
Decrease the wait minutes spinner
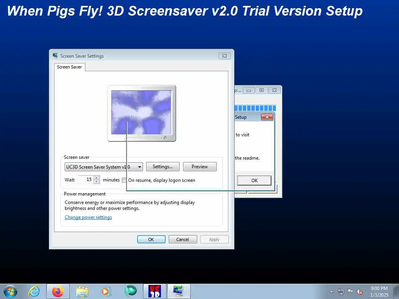97,181
